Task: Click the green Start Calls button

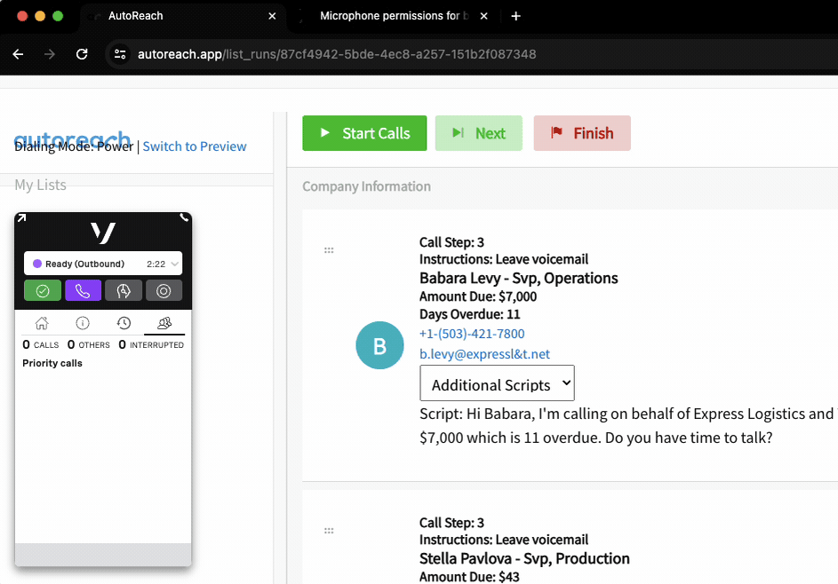Action: (364, 133)
